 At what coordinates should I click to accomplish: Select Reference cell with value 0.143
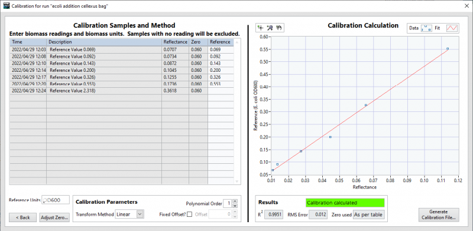point(221,64)
